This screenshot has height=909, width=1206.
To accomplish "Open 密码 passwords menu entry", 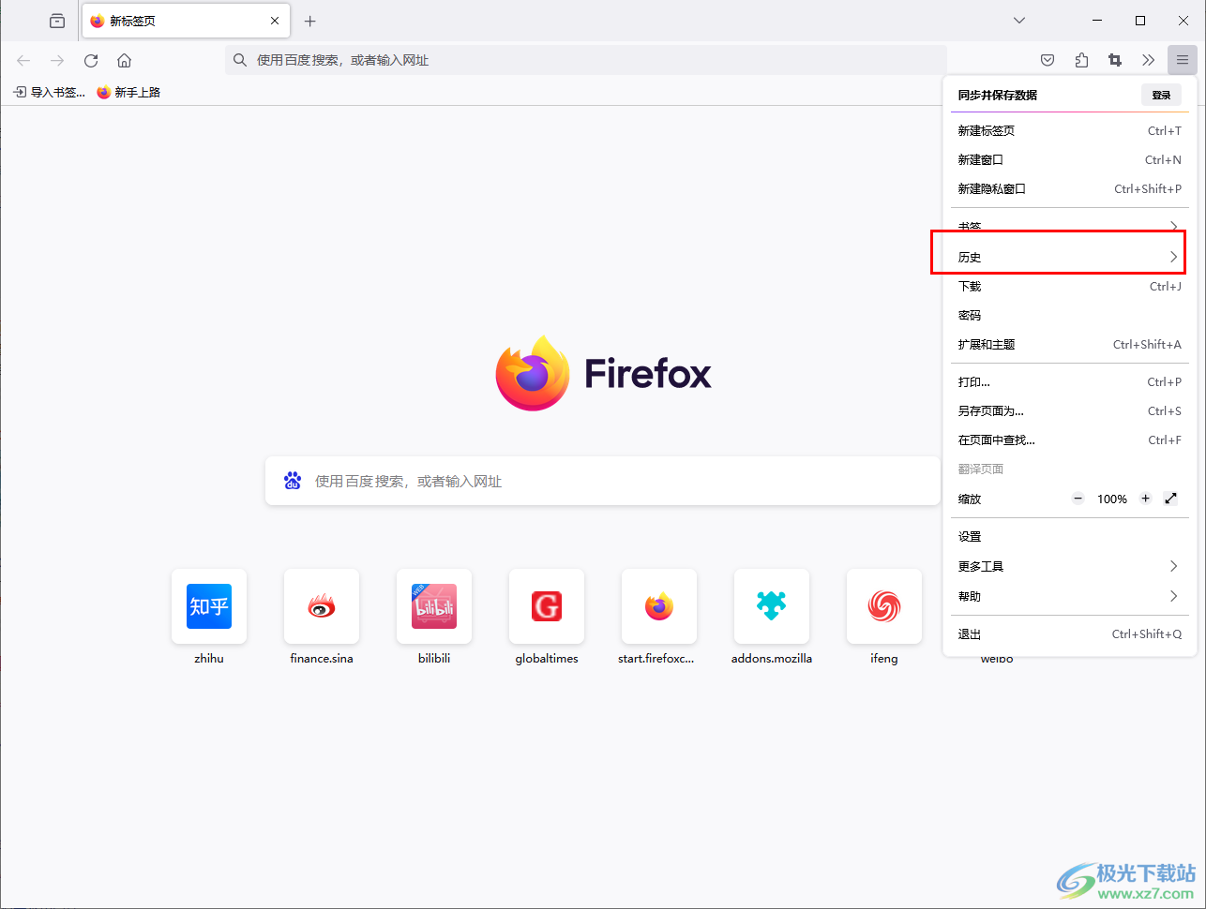I will click(1069, 315).
